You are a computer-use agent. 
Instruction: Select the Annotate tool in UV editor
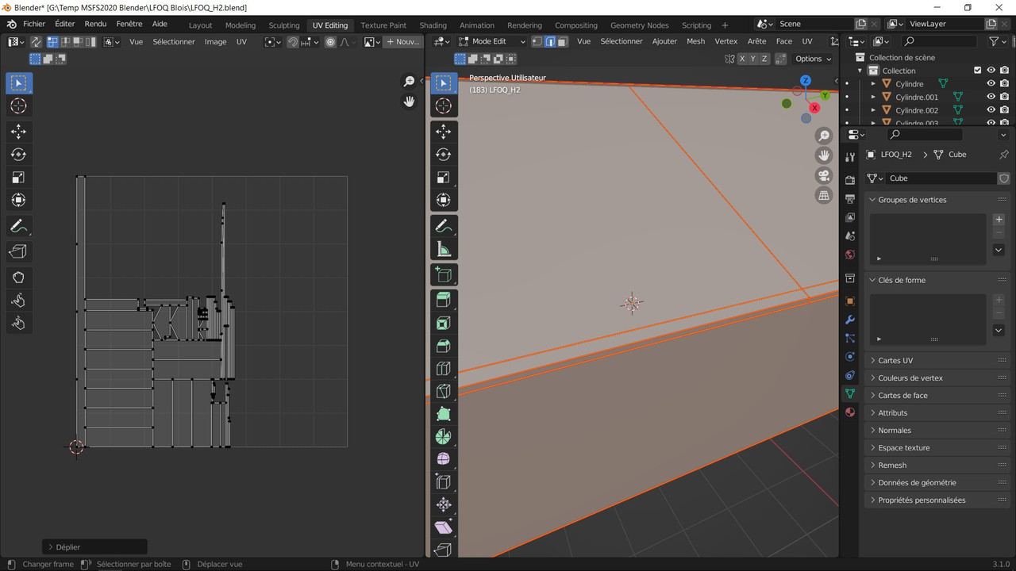(19, 227)
